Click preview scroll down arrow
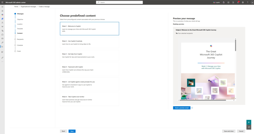Screen dimensions: 254x134 235,99
